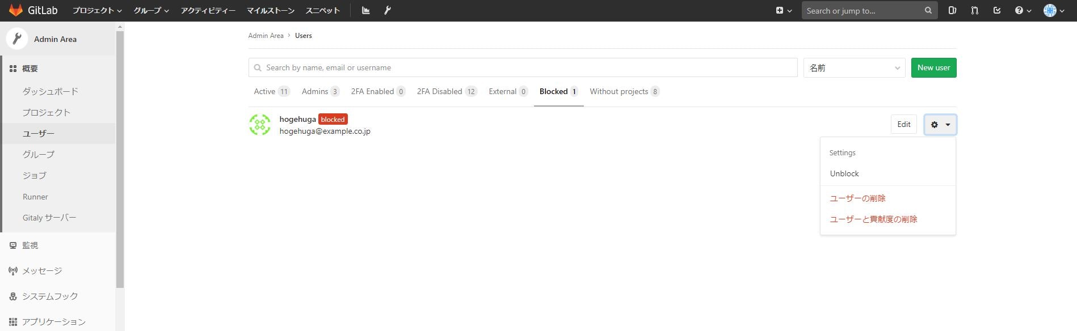
Task: Open the To-Do list checkmark icon
Action: tap(997, 10)
